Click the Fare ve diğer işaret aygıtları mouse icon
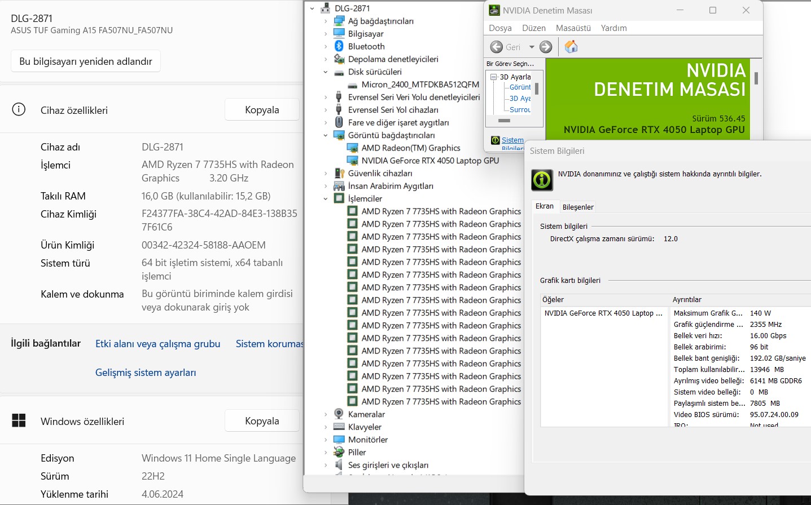Viewport: 811px width, 505px height. pyautogui.click(x=339, y=122)
